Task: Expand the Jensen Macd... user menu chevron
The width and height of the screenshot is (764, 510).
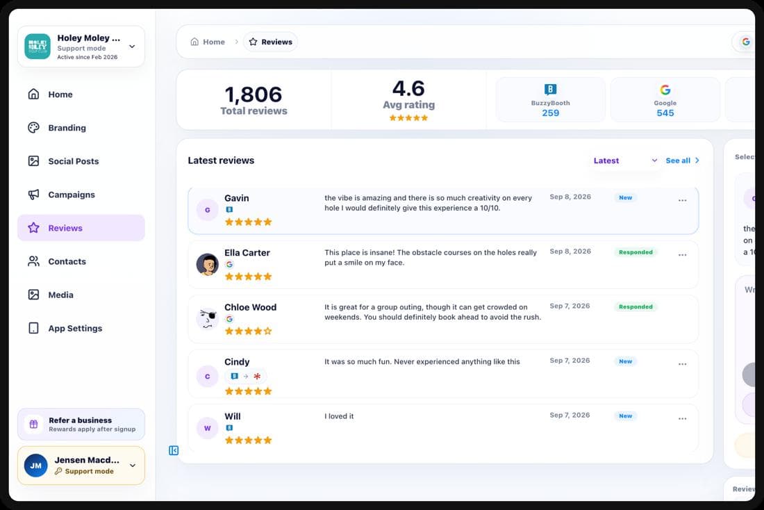Action: pos(133,466)
